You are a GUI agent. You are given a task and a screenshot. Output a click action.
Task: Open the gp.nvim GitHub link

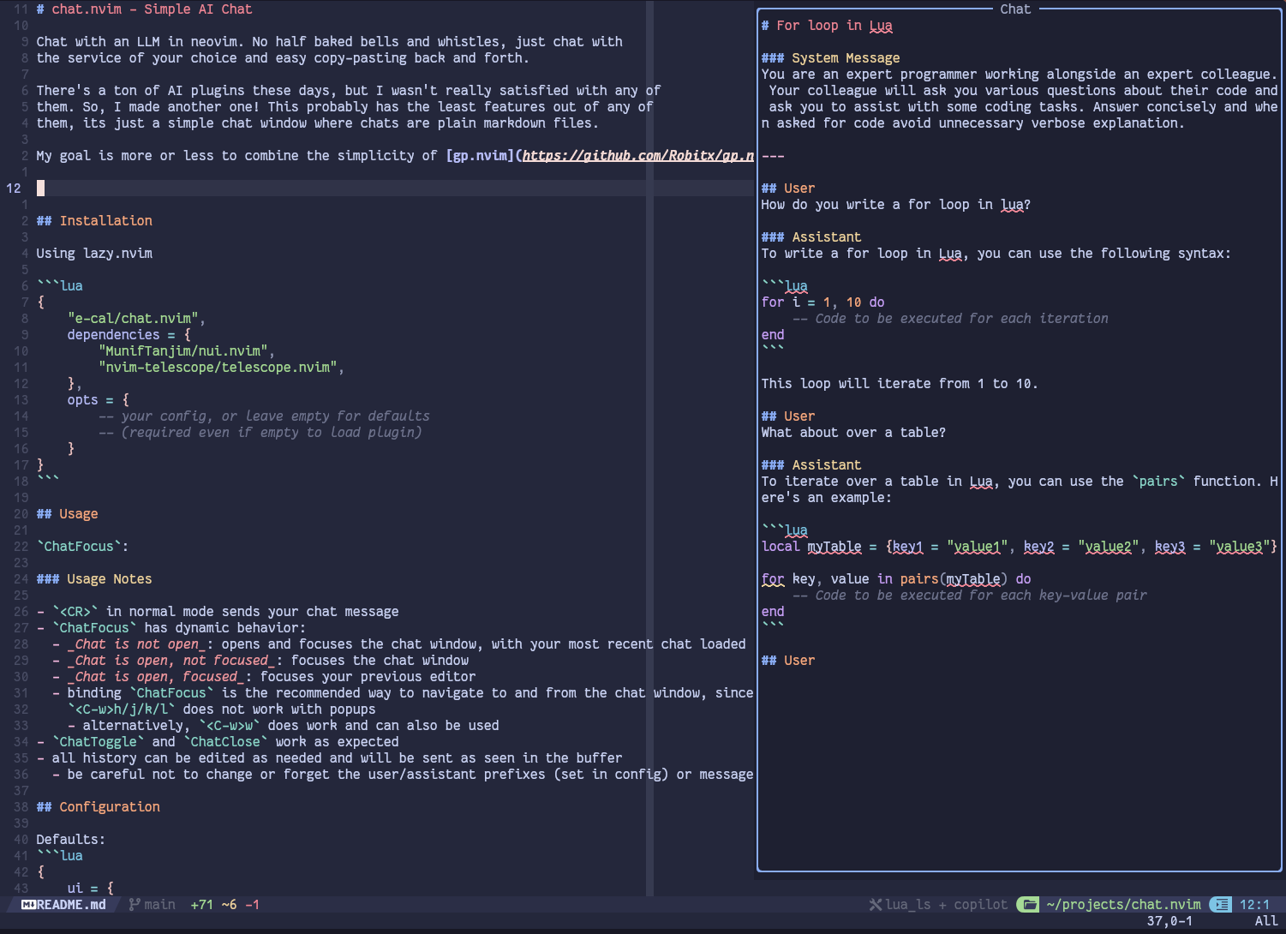tap(638, 156)
